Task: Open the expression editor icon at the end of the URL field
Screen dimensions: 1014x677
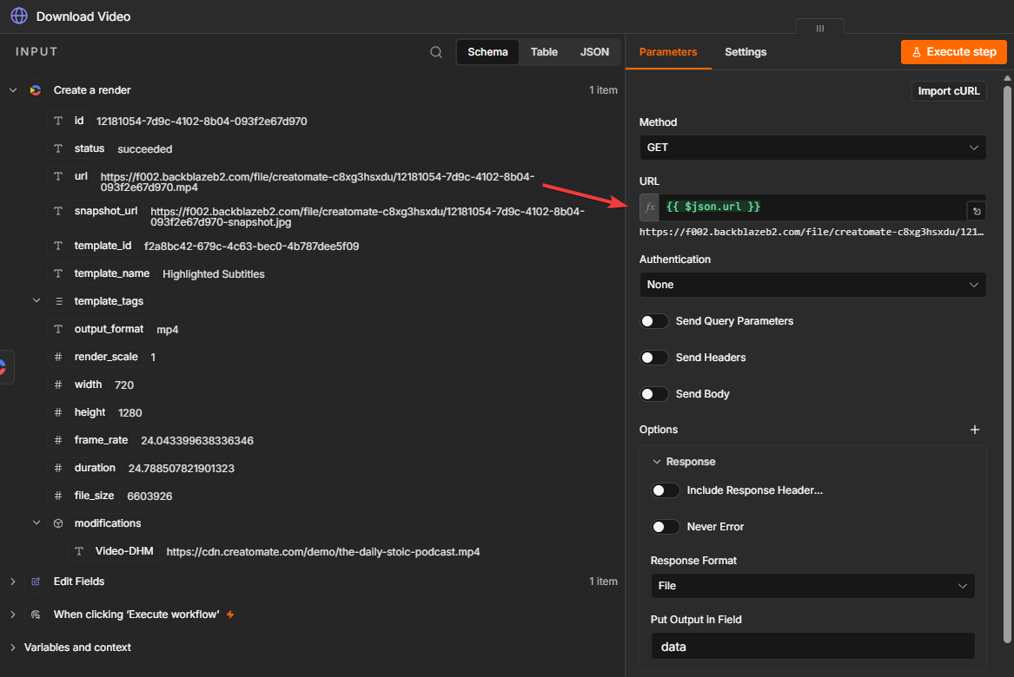Action: (x=977, y=211)
